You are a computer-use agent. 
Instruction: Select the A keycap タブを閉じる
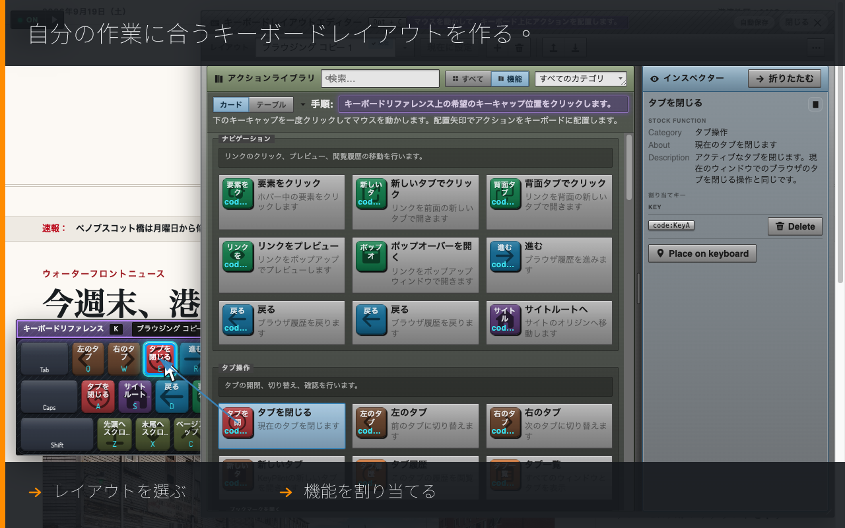98,396
